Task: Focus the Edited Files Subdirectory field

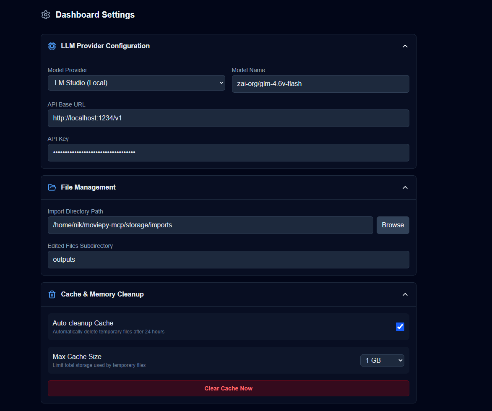Action: [x=229, y=260]
